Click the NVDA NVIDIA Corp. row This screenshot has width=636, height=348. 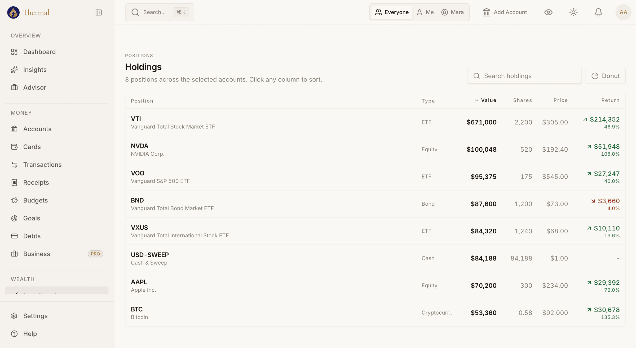point(375,150)
